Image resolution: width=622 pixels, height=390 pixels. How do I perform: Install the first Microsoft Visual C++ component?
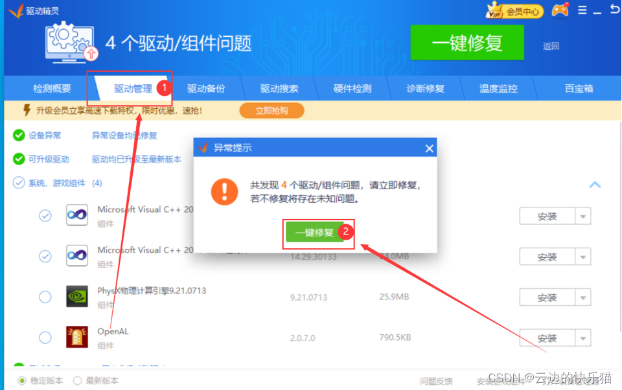[547, 216]
